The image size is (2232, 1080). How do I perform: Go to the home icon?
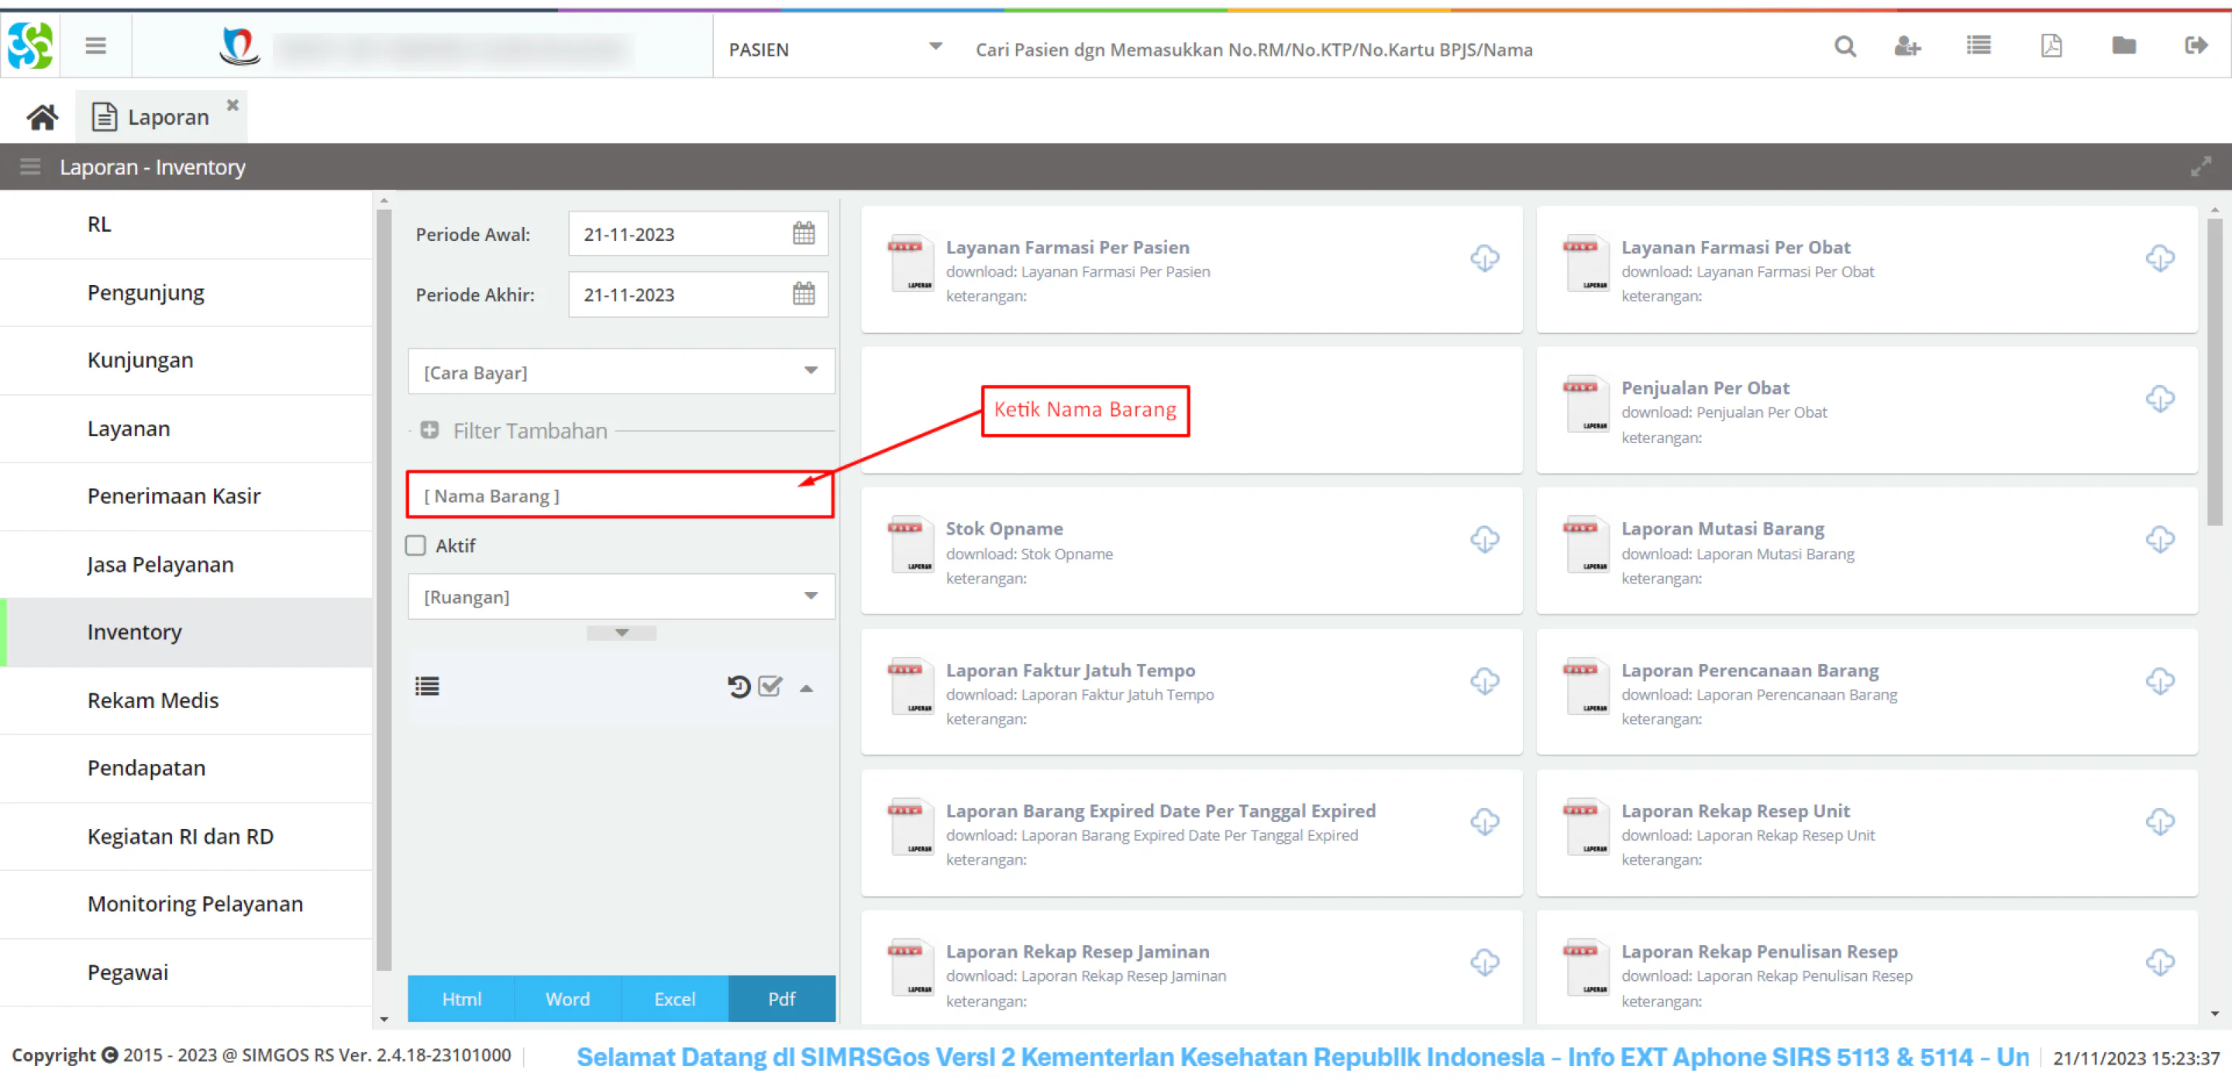point(42,117)
